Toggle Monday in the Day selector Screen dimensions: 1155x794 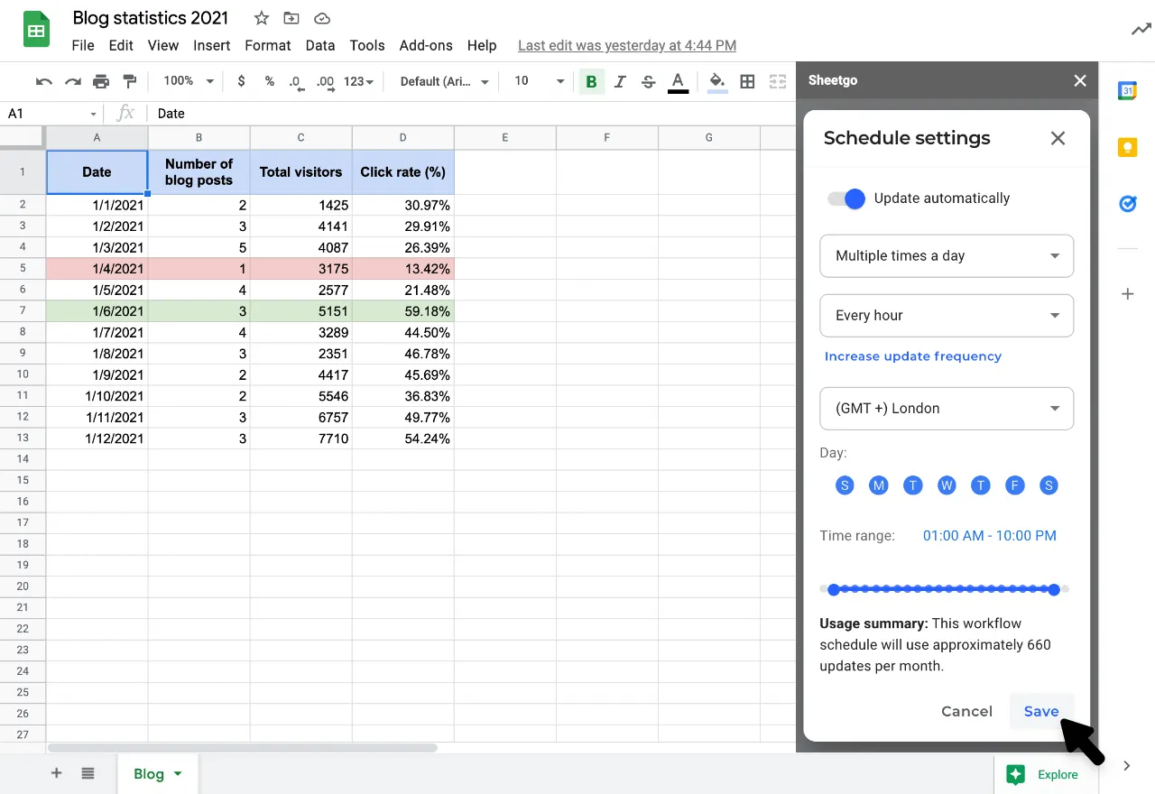coord(879,485)
